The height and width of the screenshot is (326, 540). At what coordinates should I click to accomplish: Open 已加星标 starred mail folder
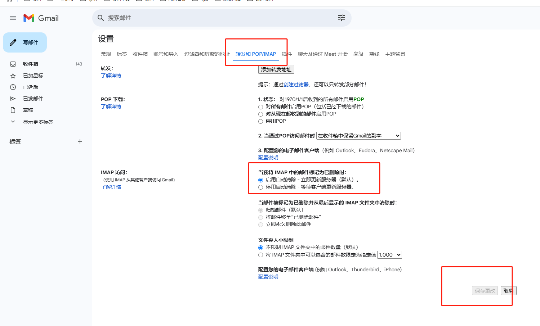(33, 76)
